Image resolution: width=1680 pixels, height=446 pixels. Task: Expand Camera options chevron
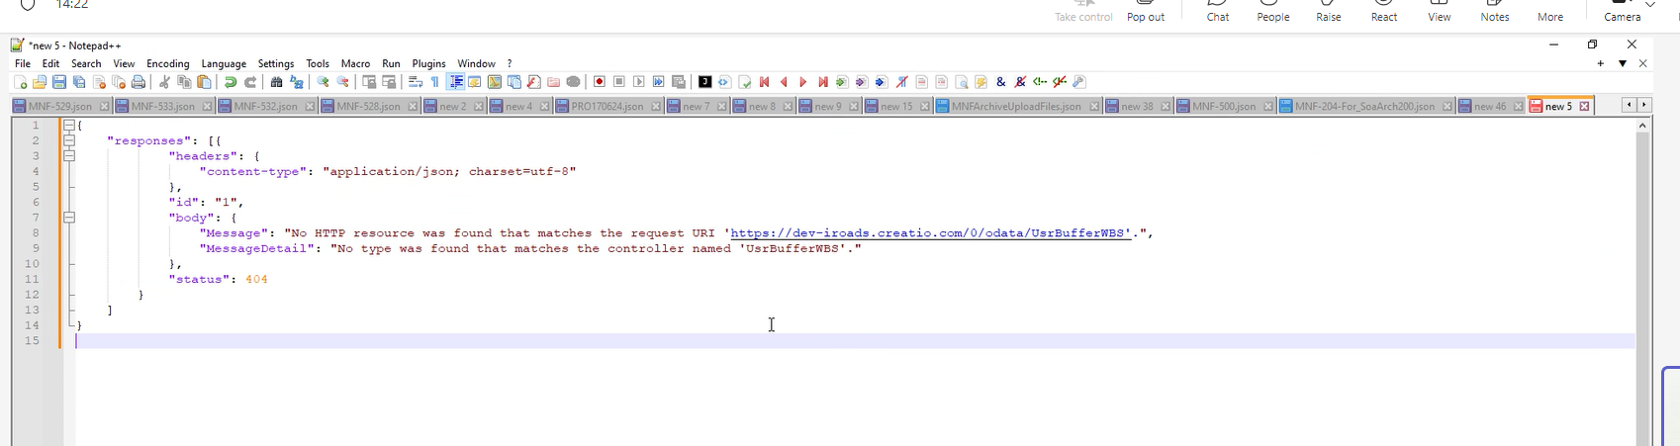click(1650, 5)
